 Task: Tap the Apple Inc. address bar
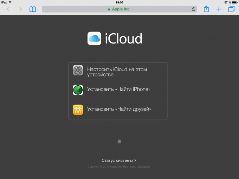pyautogui.click(x=119, y=9)
